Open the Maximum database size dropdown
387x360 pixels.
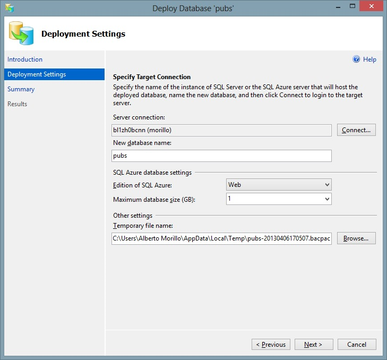279,199
